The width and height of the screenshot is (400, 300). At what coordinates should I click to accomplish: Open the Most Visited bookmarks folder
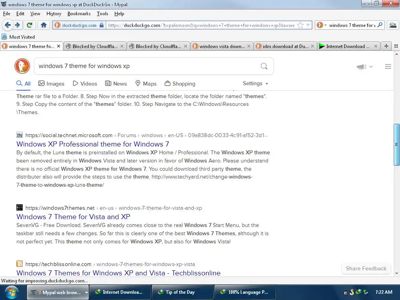point(18,37)
